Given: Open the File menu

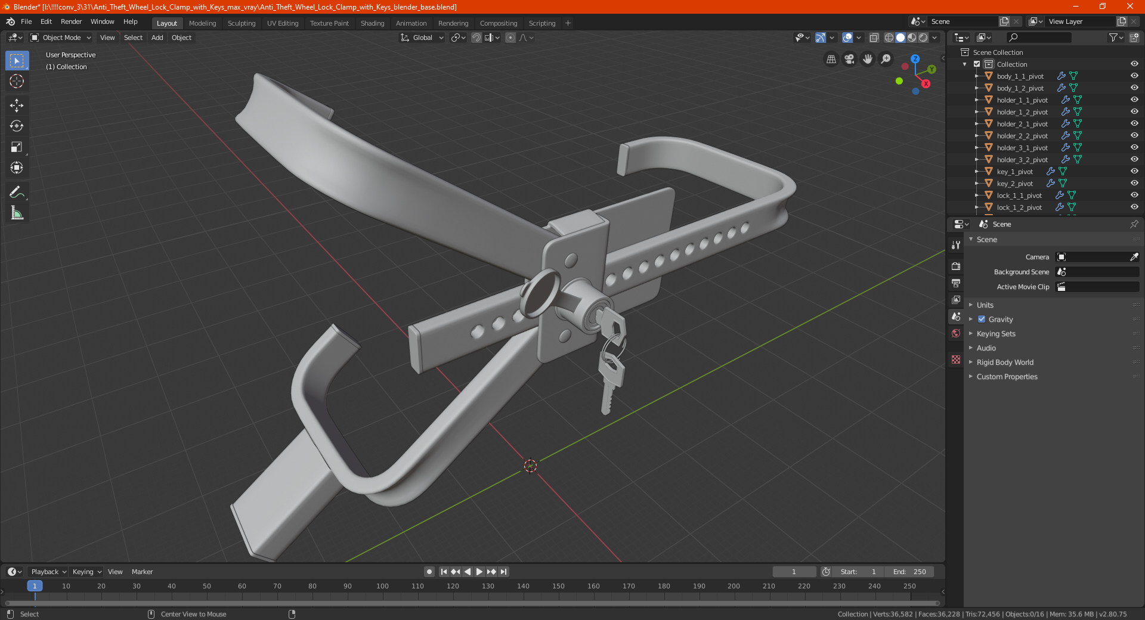Looking at the screenshot, I should [26, 21].
